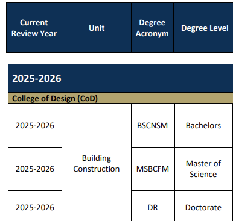Click review year cell in MSBCFM row
This screenshot has height=221, width=233.
coord(35,169)
